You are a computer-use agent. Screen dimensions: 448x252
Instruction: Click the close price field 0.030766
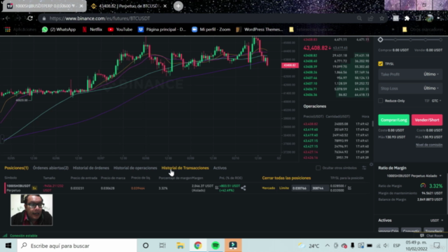(x=300, y=188)
